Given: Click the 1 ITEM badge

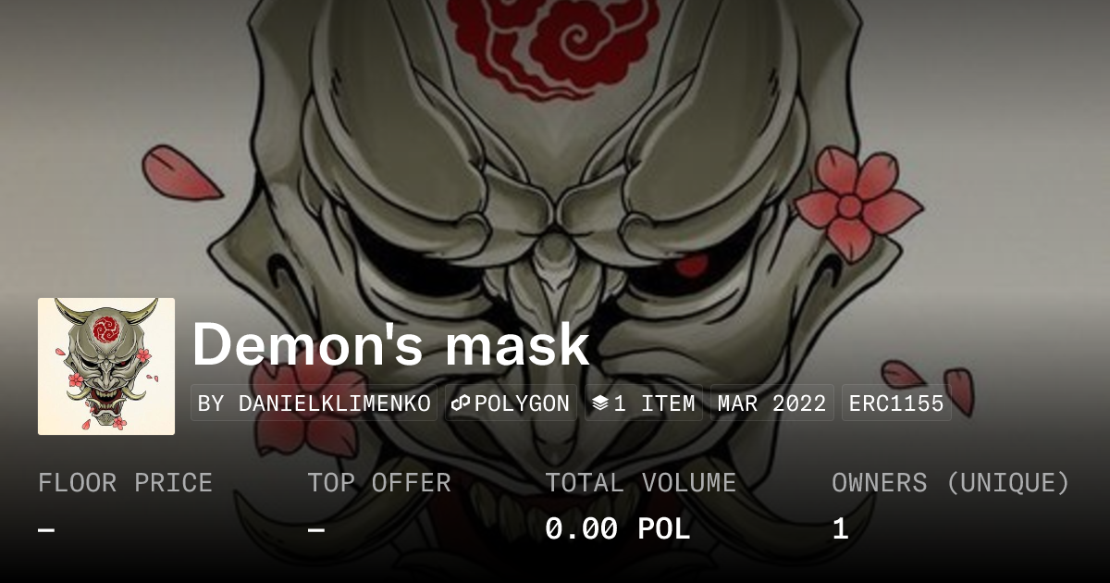Looking at the screenshot, I should point(643,403).
